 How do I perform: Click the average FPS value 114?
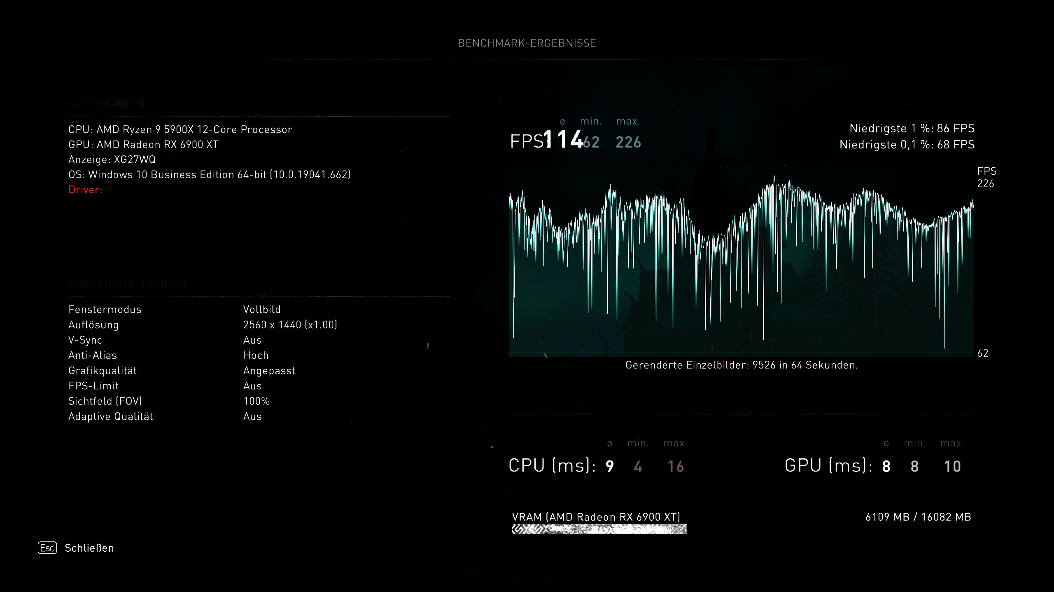563,140
